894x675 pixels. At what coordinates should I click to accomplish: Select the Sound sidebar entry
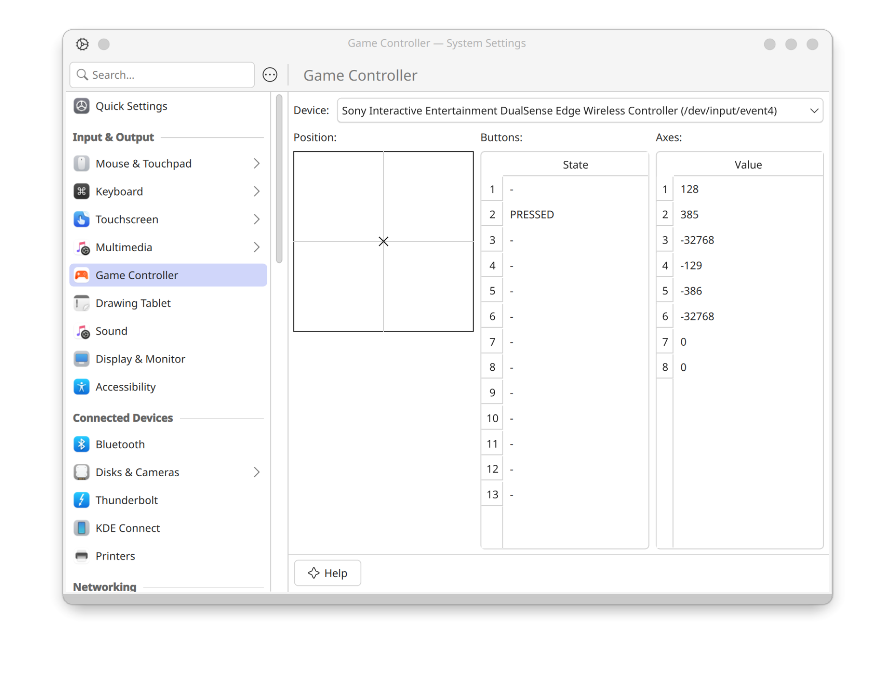(x=112, y=331)
